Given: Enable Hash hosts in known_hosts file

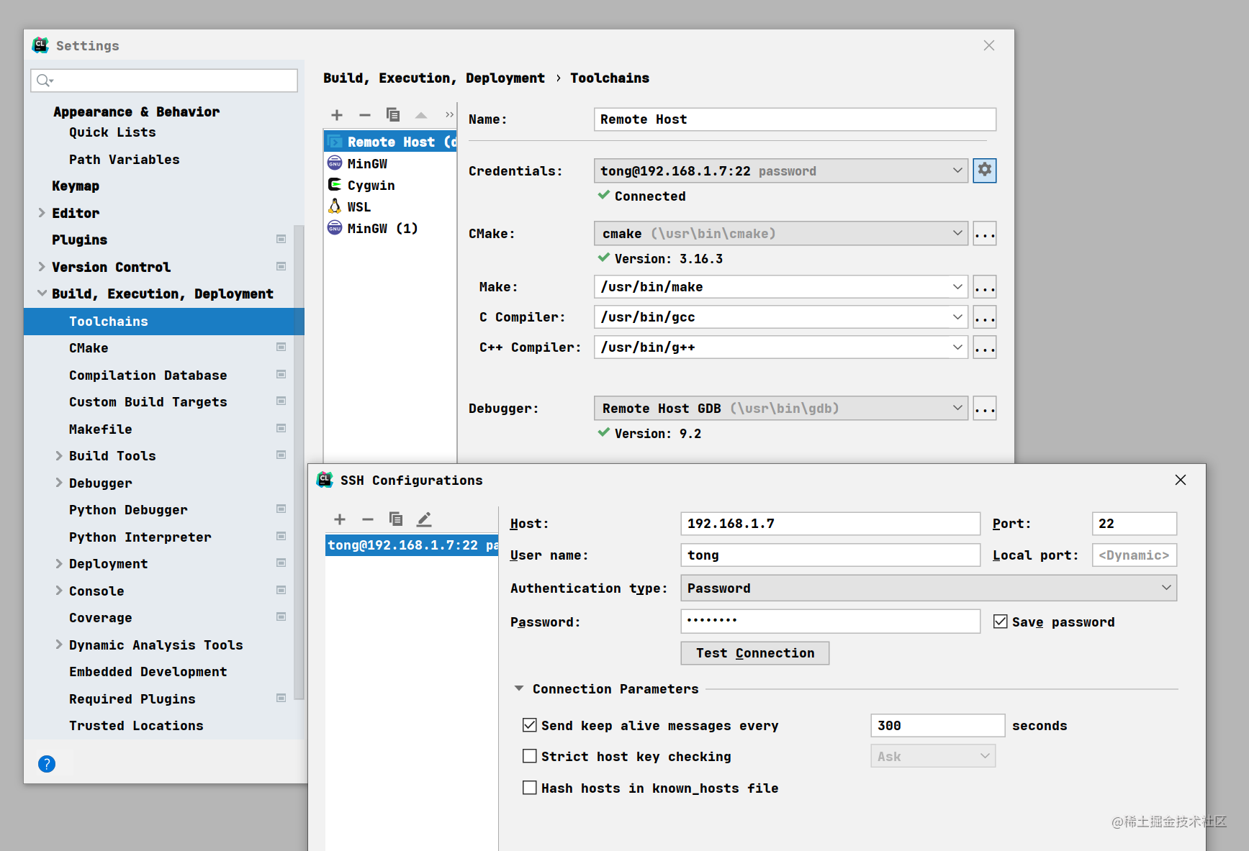Looking at the screenshot, I should 530,788.
